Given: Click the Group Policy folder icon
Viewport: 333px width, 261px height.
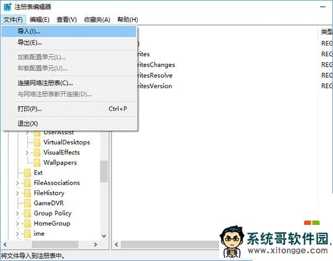Looking at the screenshot, I should click(x=28, y=214).
